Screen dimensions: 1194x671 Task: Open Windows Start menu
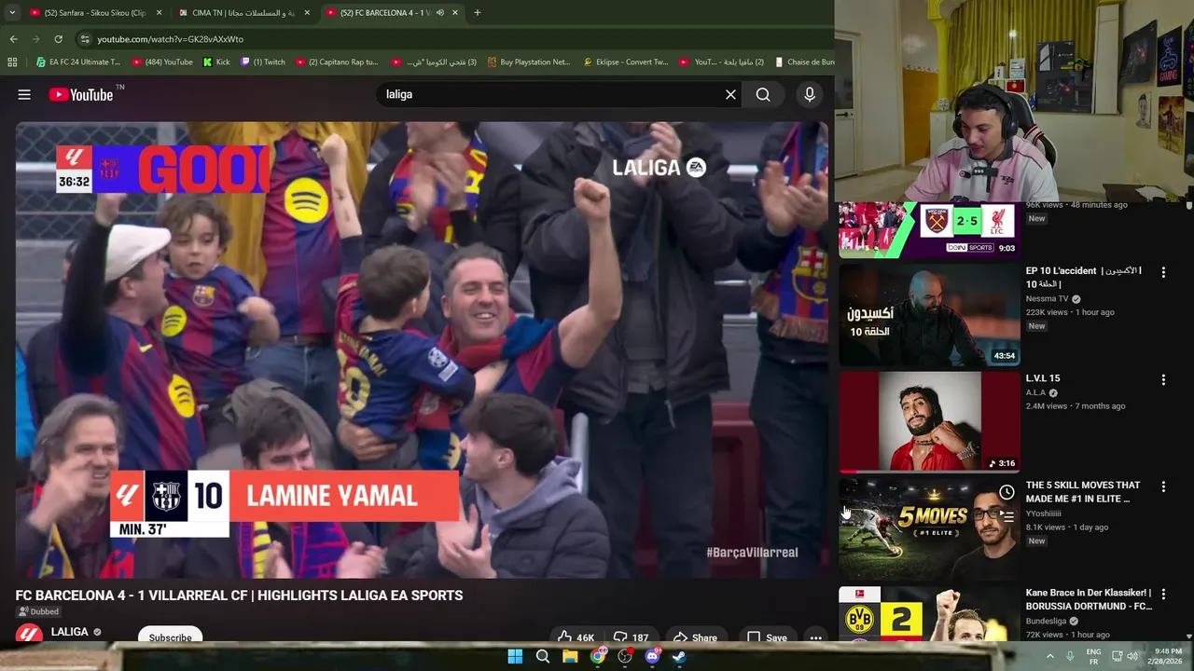pos(515,656)
